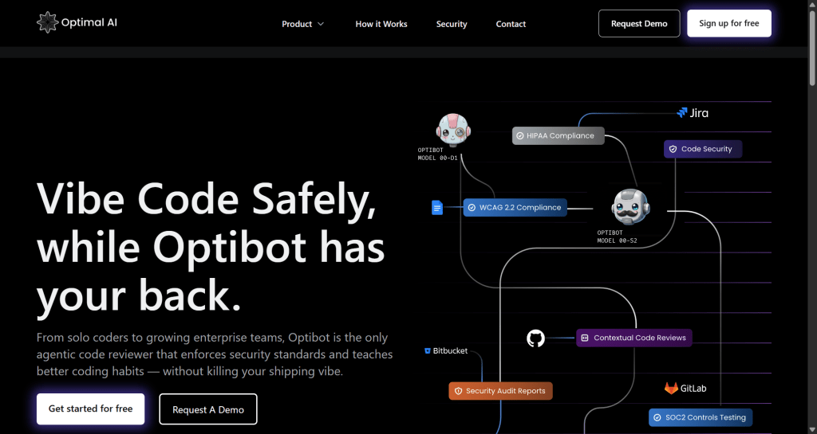Click the Request A Demo hero button
Image resolution: width=817 pixels, height=434 pixels.
(208, 409)
